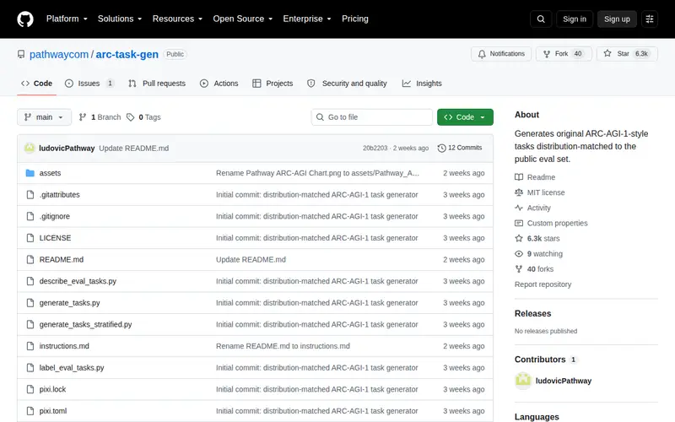Click the book icon beside Readme
Viewport: 675px width, 422px height.
pos(519,177)
